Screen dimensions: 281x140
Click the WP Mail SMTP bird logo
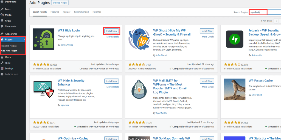pyautogui.click(x=139, y=89)
